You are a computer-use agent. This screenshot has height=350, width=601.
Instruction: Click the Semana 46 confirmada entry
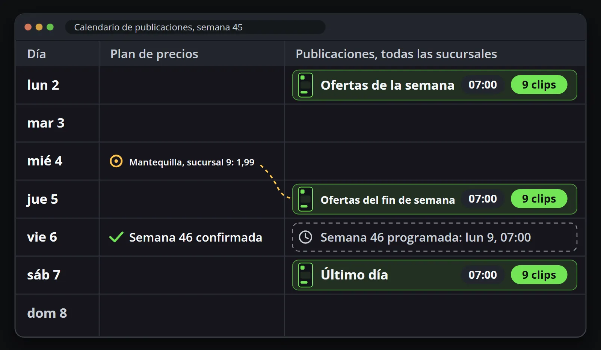pos(195,237)
